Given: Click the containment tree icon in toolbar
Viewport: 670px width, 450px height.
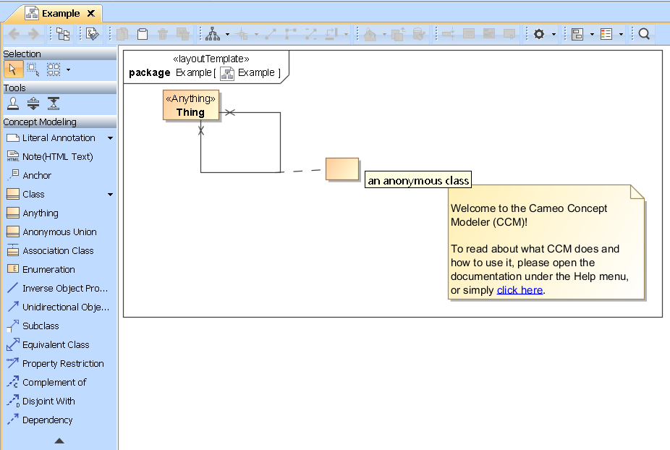Looking at the screenshot, I should click(63, 34).
